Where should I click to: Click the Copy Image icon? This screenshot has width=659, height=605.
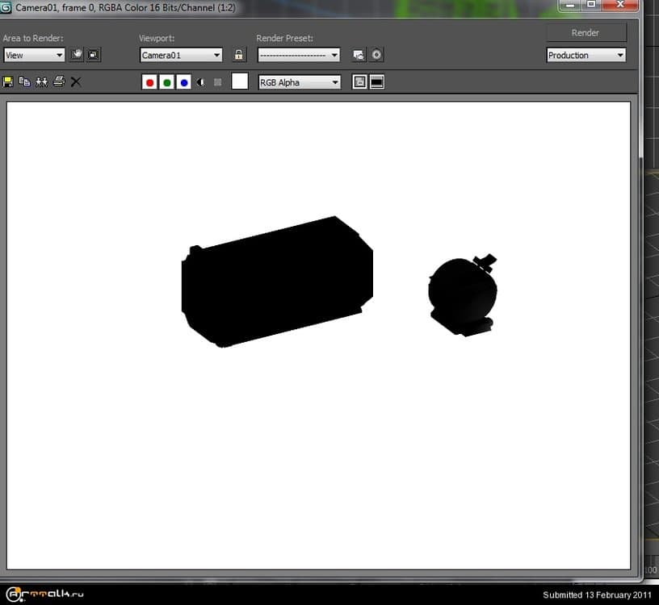coord(24,81)
